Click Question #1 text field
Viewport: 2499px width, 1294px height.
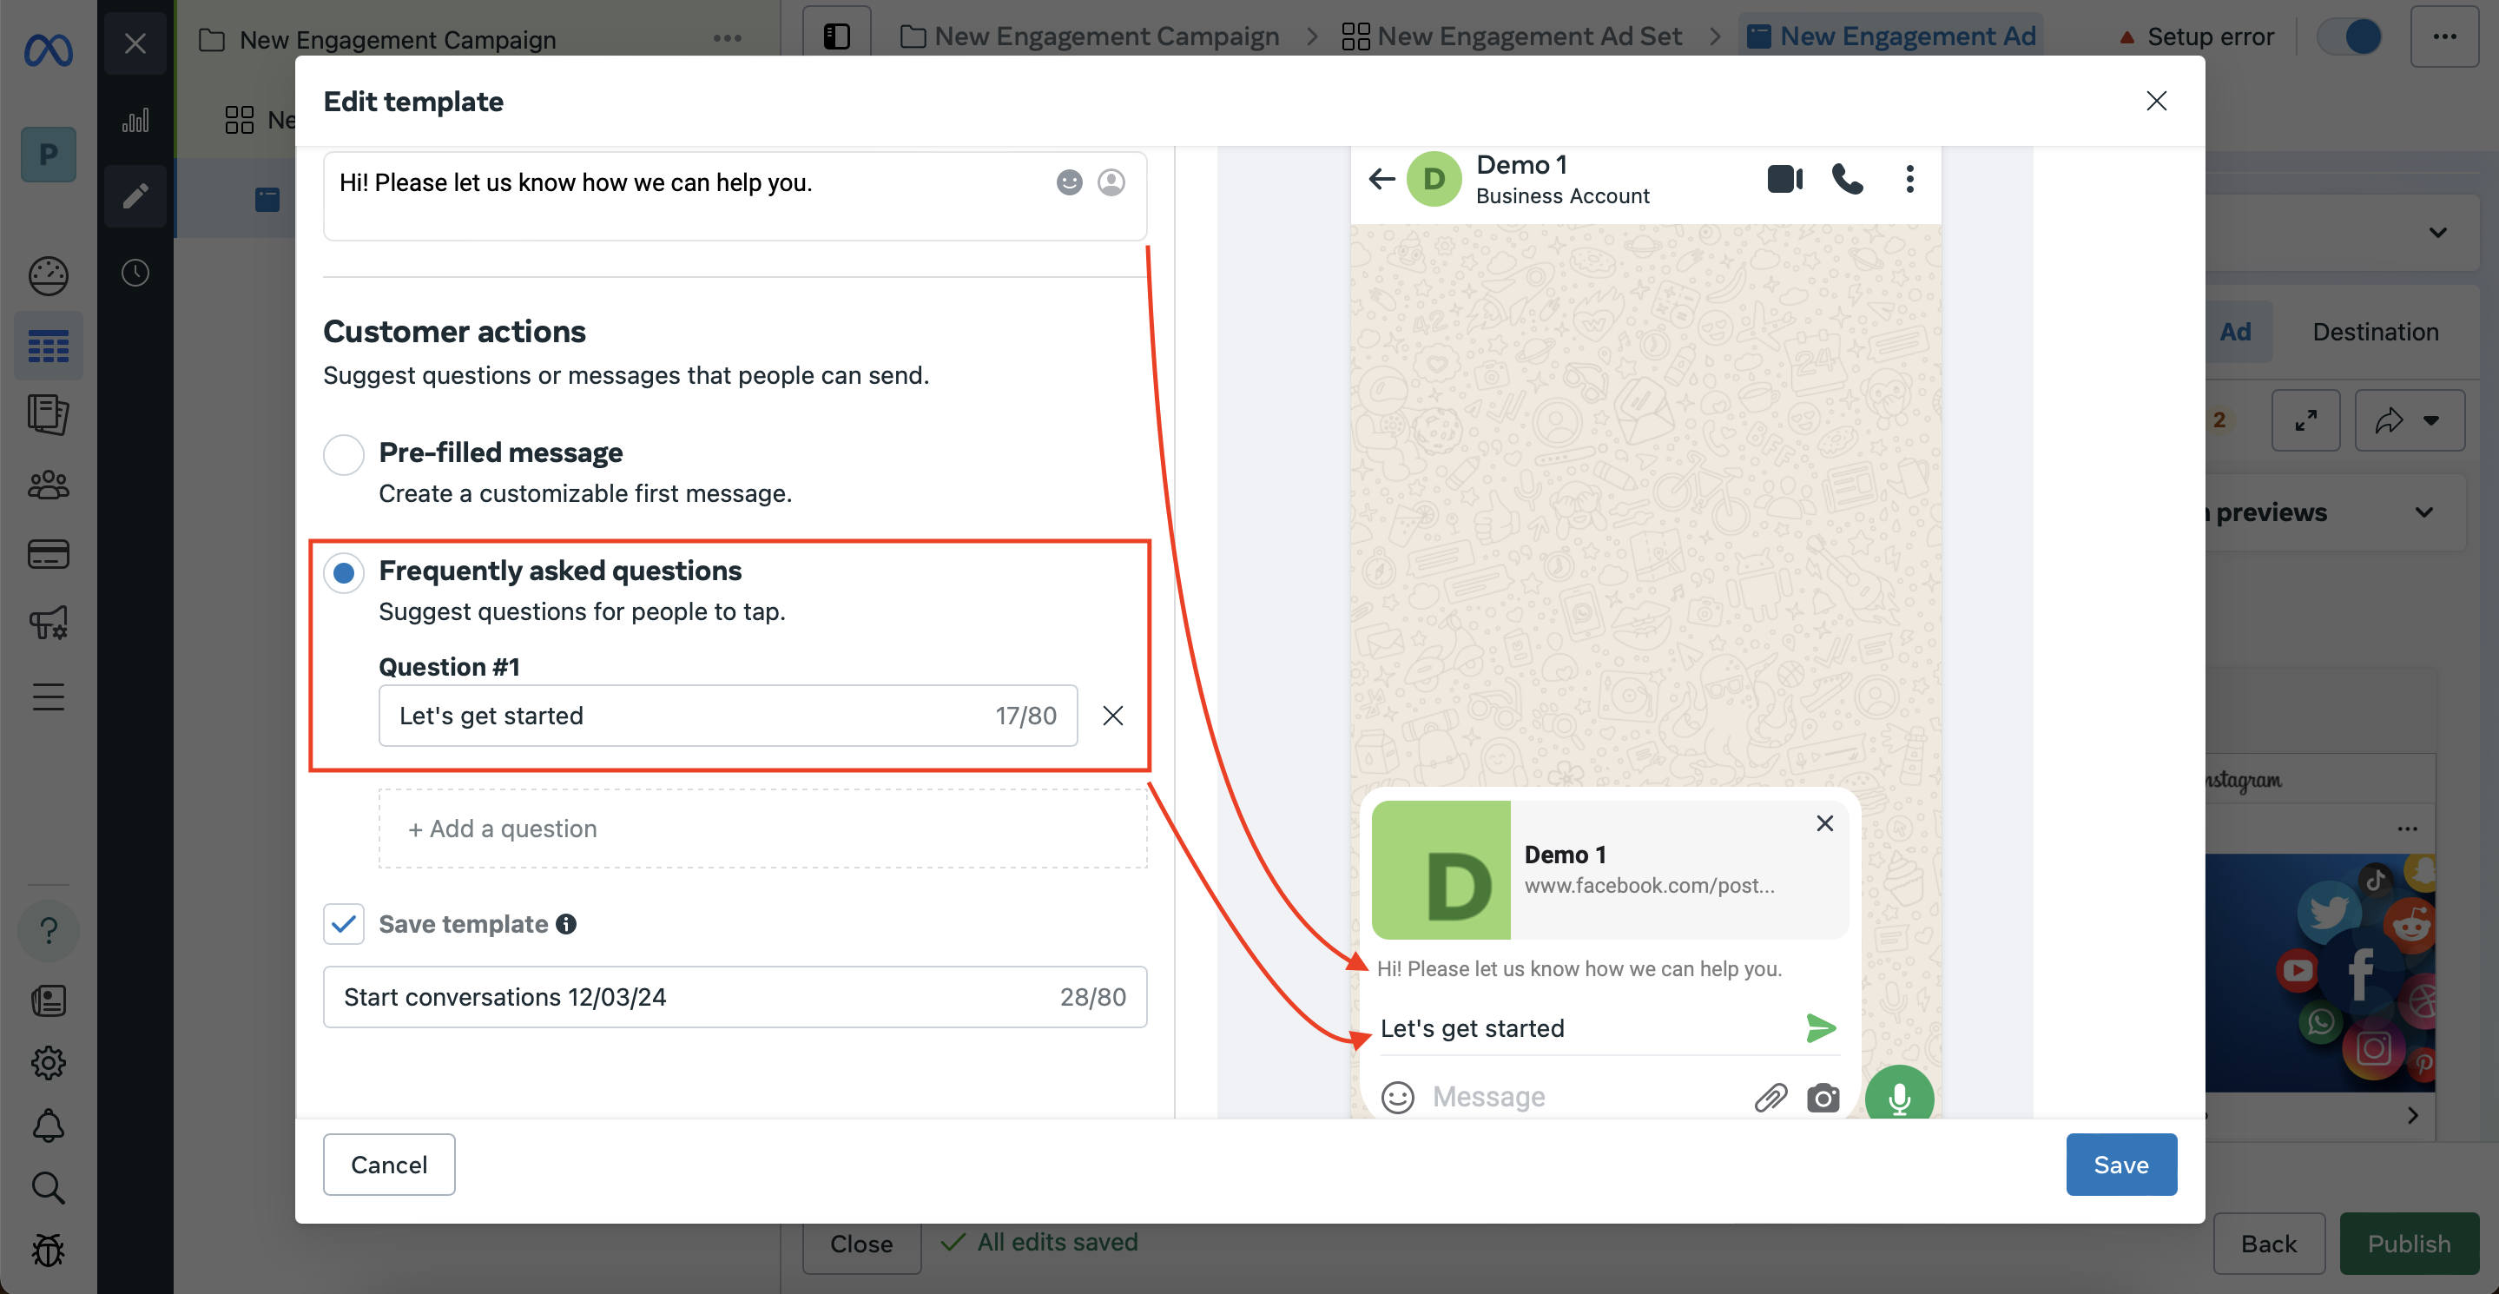coord(728,715)
